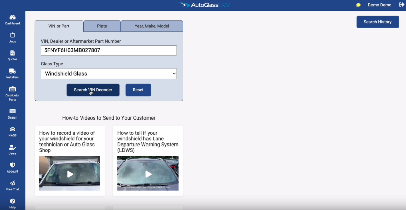406x210 pixels.
Task: Open Search History
Action: pyautogui.click(x=378, y=22)
